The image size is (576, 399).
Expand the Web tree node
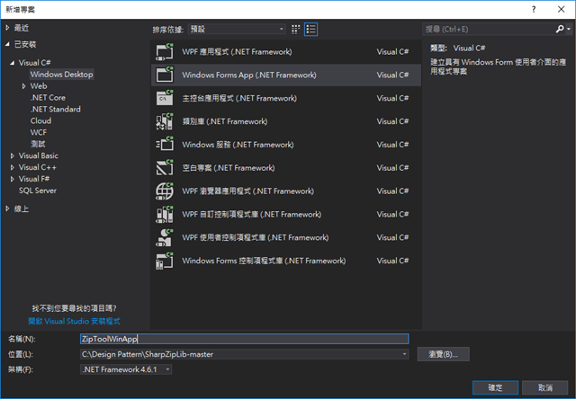pyautogui.click(x=24, y=86)
